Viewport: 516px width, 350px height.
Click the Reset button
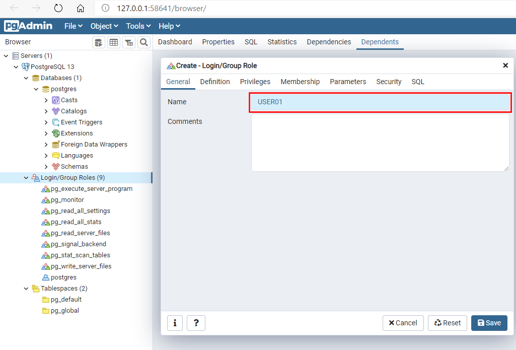[x=447, y=323]
